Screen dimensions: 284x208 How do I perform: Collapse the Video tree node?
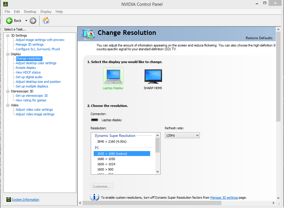(8, 105)
